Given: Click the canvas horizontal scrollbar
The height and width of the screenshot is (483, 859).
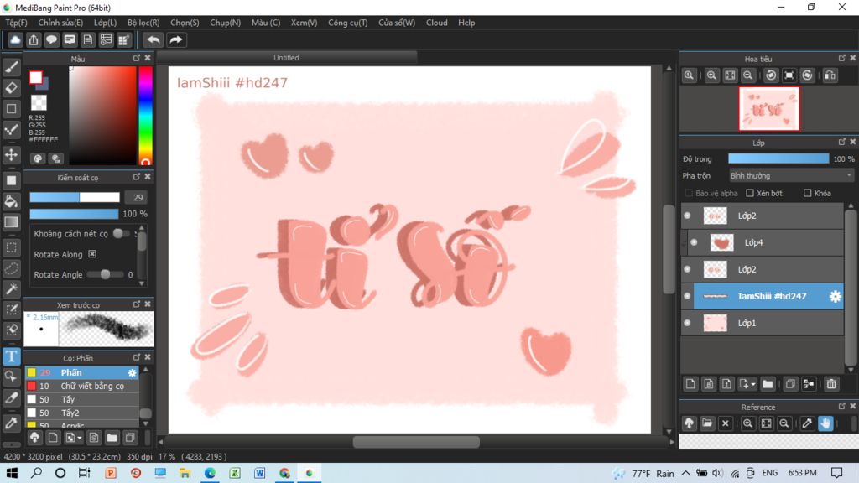Looking at the screenshot, I should 416,441.
